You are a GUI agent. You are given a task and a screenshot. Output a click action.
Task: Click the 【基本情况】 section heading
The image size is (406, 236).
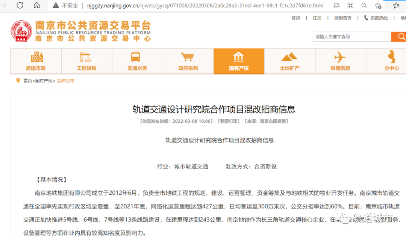click(x=52, y=180)
